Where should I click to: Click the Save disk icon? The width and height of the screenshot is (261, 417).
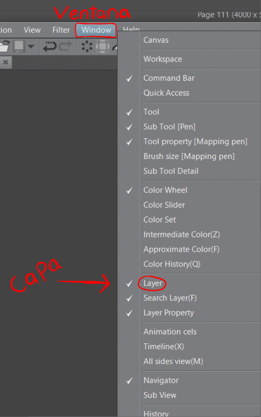19,46
